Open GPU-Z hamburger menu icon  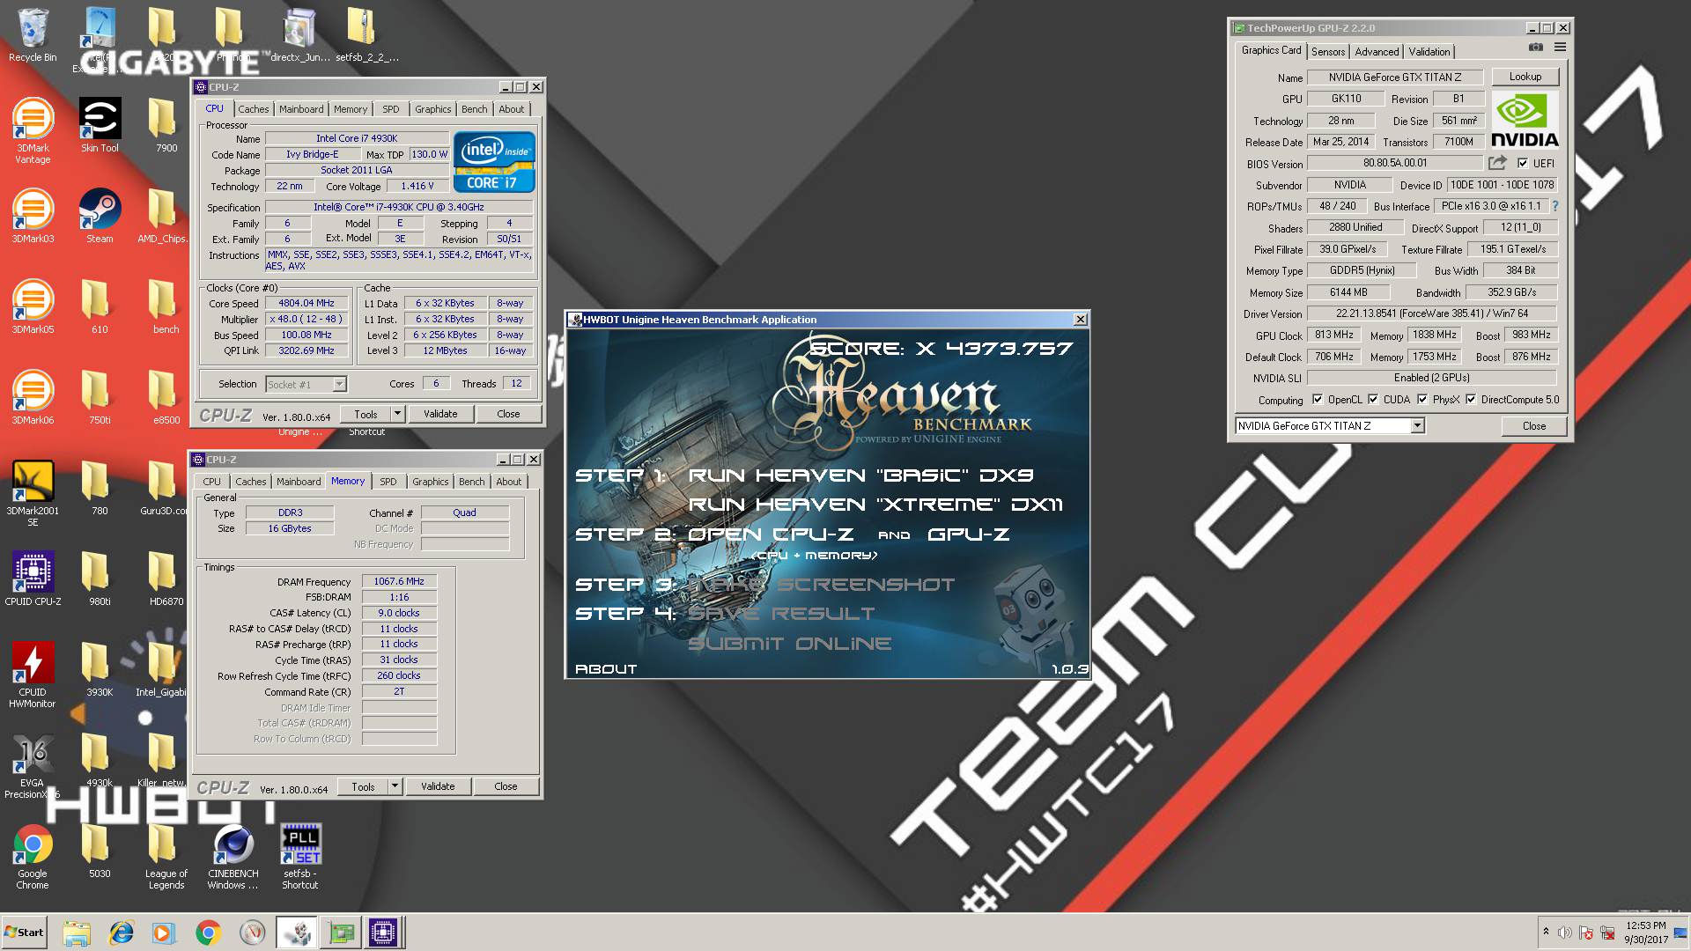coord(1560,48)
